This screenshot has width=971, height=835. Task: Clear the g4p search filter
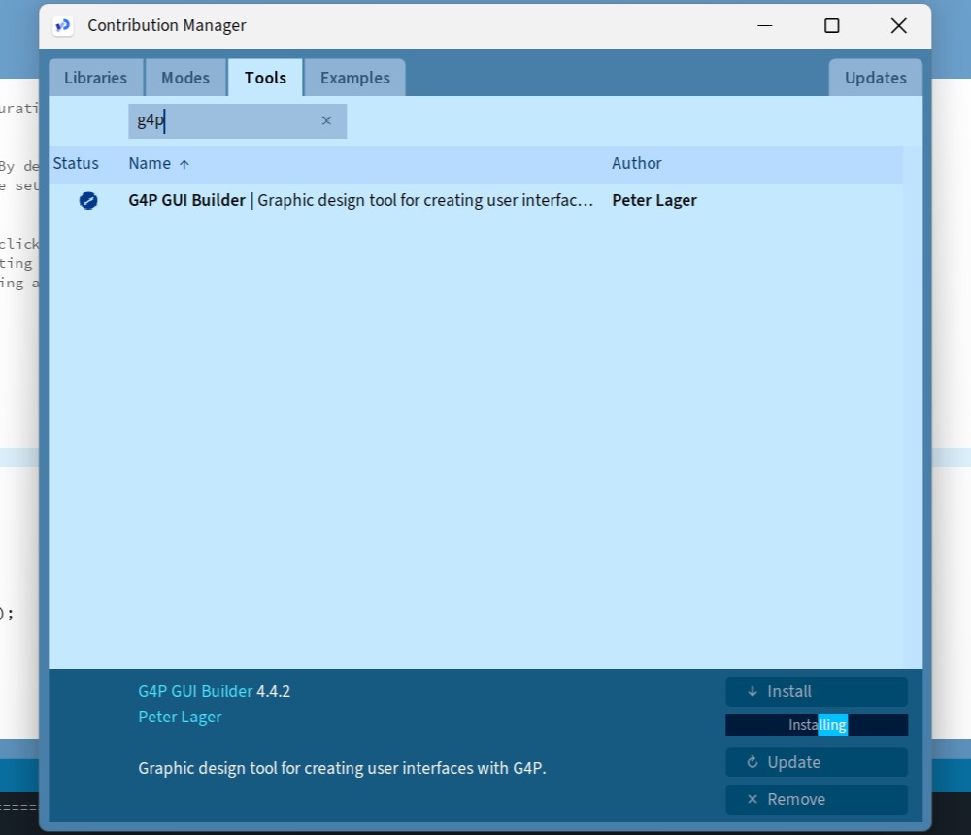tap(326, 120)
